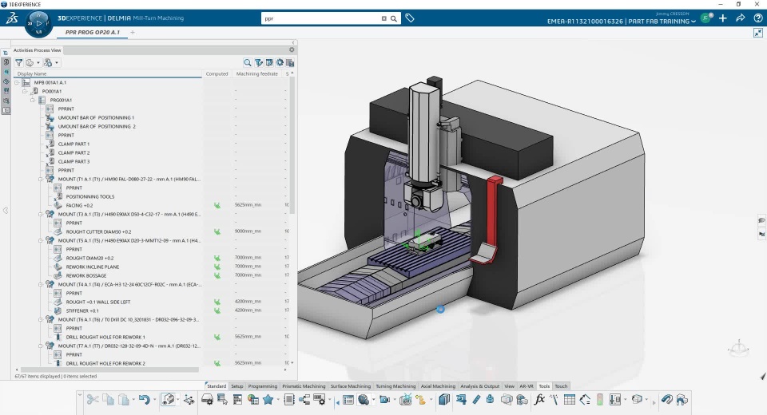Select the REWORK BOSSAGE operation
Viewport: 767px width, 415px height.
pyautogui.click(x=86, y=275)
